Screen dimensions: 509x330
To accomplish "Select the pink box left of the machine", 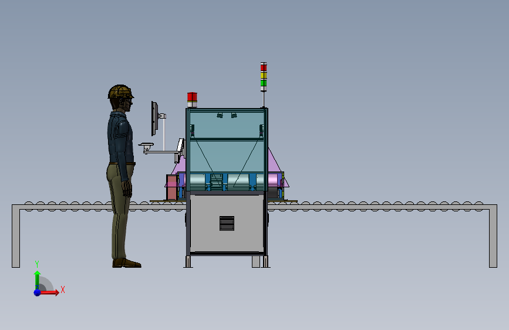I will (171, 187).
